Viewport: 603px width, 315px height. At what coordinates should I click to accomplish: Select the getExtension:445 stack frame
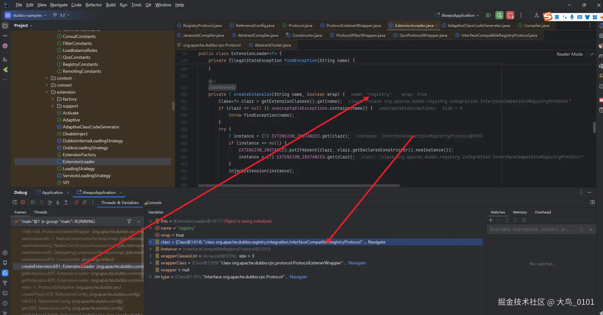coord(78,273)
